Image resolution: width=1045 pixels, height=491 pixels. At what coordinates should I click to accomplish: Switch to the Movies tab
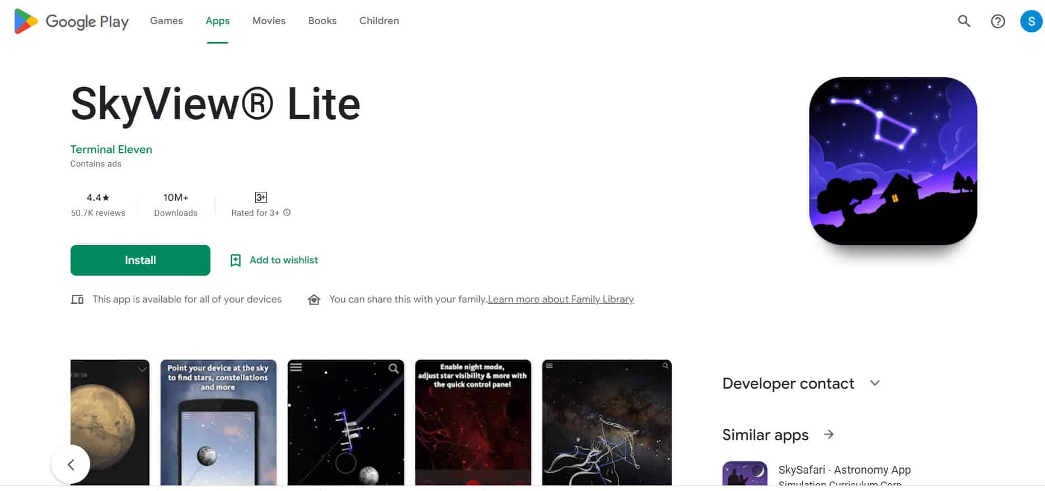(x=269, y=21)
